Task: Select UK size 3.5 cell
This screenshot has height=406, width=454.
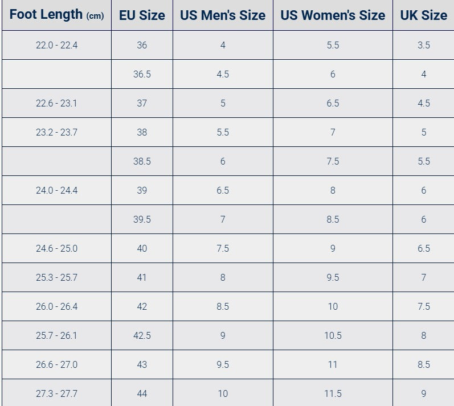Action: pyautogui.click(x=424, y=45)
